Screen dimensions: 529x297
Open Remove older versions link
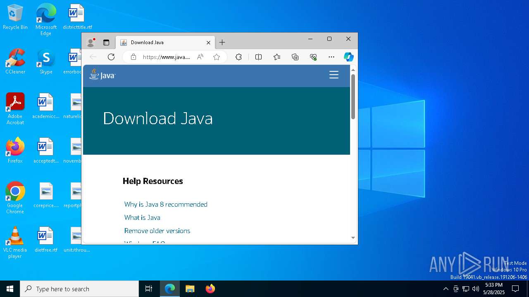[157, 231]
